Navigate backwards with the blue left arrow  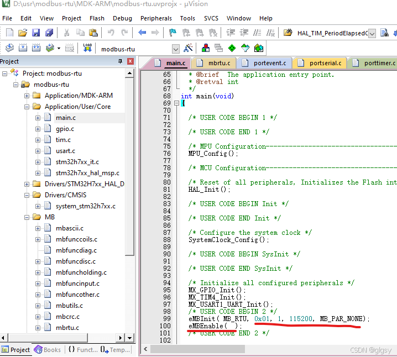tap(142, 33)
